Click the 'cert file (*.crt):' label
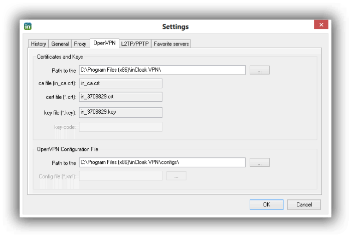Screen dimensions: 351x237 61,97
